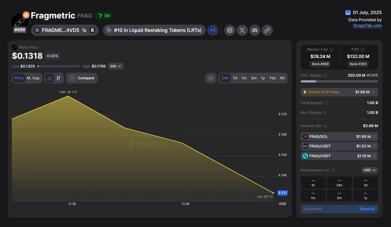Click the #899 rank badge under logo
Viewport: 391px width, 227px height.
pyautogui.click(x=20, y=30)
